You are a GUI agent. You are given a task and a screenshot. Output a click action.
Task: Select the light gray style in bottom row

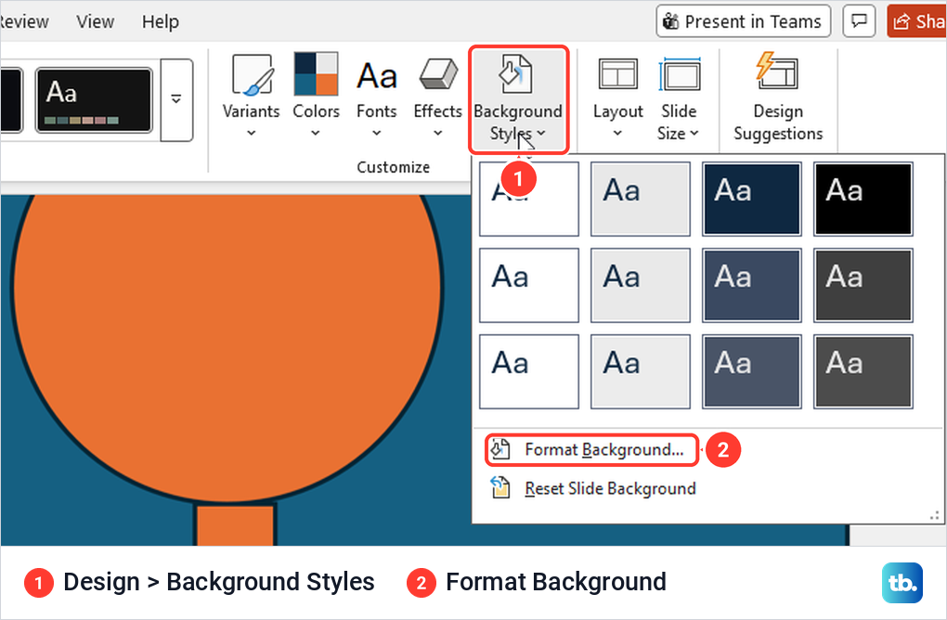point(641,371)
